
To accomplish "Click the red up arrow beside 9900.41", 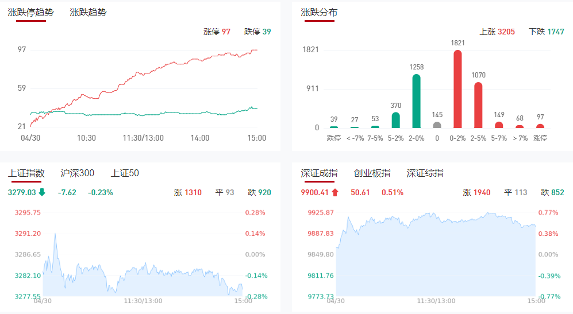I will point(335,192).
